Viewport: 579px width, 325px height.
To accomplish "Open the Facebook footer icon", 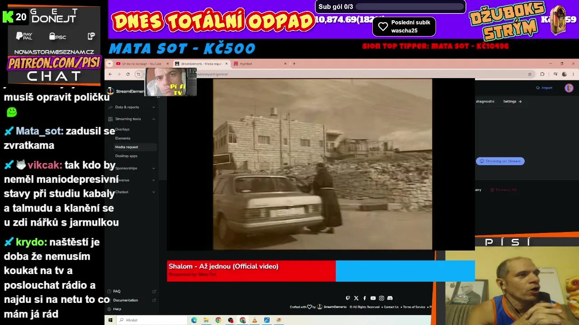I will pyautogui.click(x=365, y=298).
